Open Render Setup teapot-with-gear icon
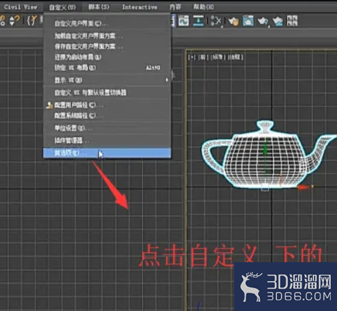The height and width of the screenshot is (311, 337). click(233, 21)
